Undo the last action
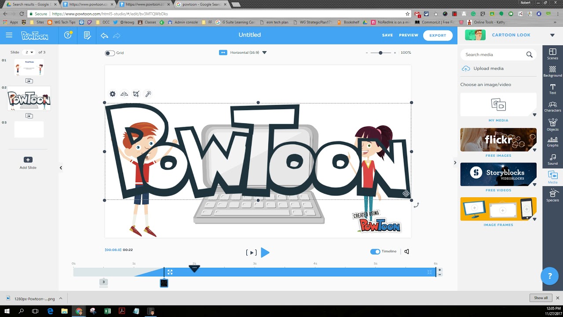 [x=104, y=35]
